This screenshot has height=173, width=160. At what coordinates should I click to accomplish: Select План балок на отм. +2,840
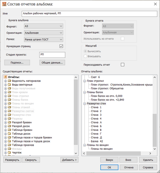click(108, 100)
